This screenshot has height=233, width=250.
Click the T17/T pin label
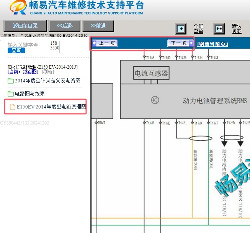tap(214, 123)
